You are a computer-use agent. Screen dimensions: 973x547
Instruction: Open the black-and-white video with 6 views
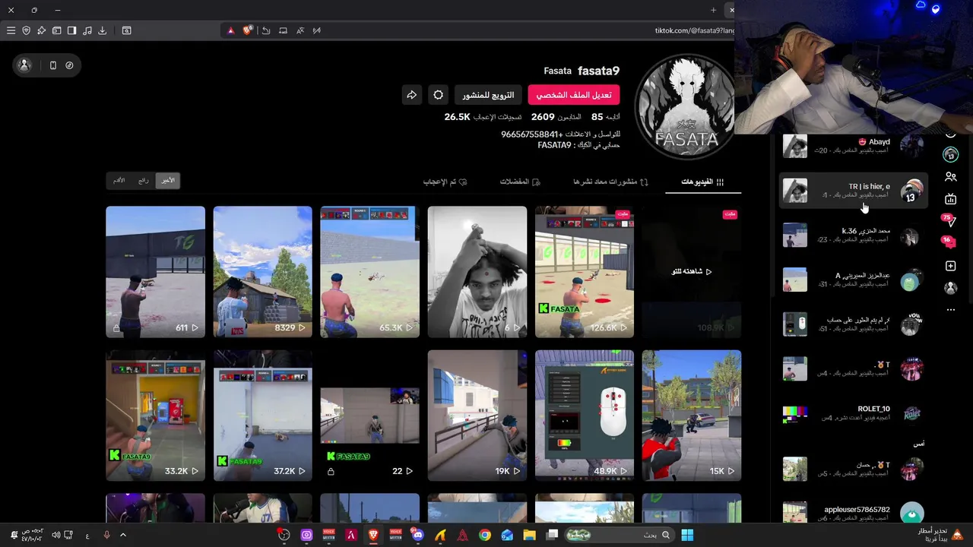coord(477,272)
